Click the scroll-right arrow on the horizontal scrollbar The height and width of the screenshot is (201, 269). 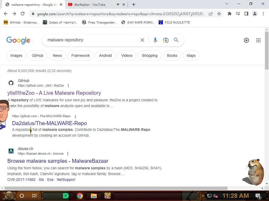262,188
